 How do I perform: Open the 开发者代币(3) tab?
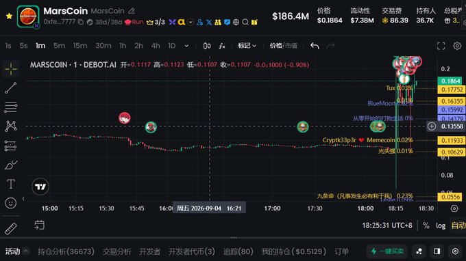(x=192, y=251)
